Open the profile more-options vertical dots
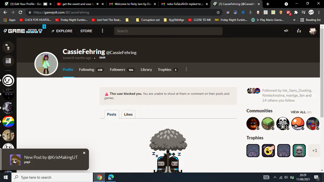The height and width of the screenshot is (182, 324). (186, 69)
